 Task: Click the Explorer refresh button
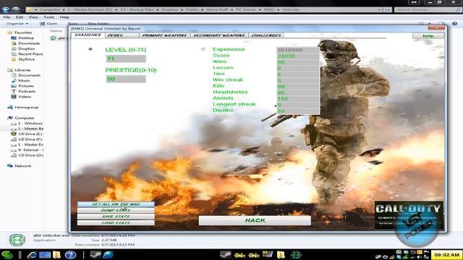point(388,9)
